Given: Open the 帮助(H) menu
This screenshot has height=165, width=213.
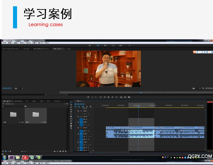Looking at the screenshot, I should (x=47, y=43).
